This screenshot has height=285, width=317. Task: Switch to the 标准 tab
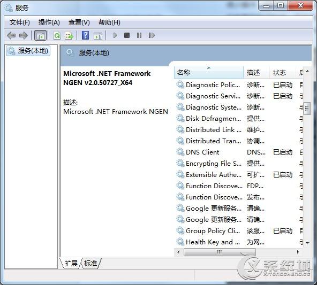tap(90, 263)
